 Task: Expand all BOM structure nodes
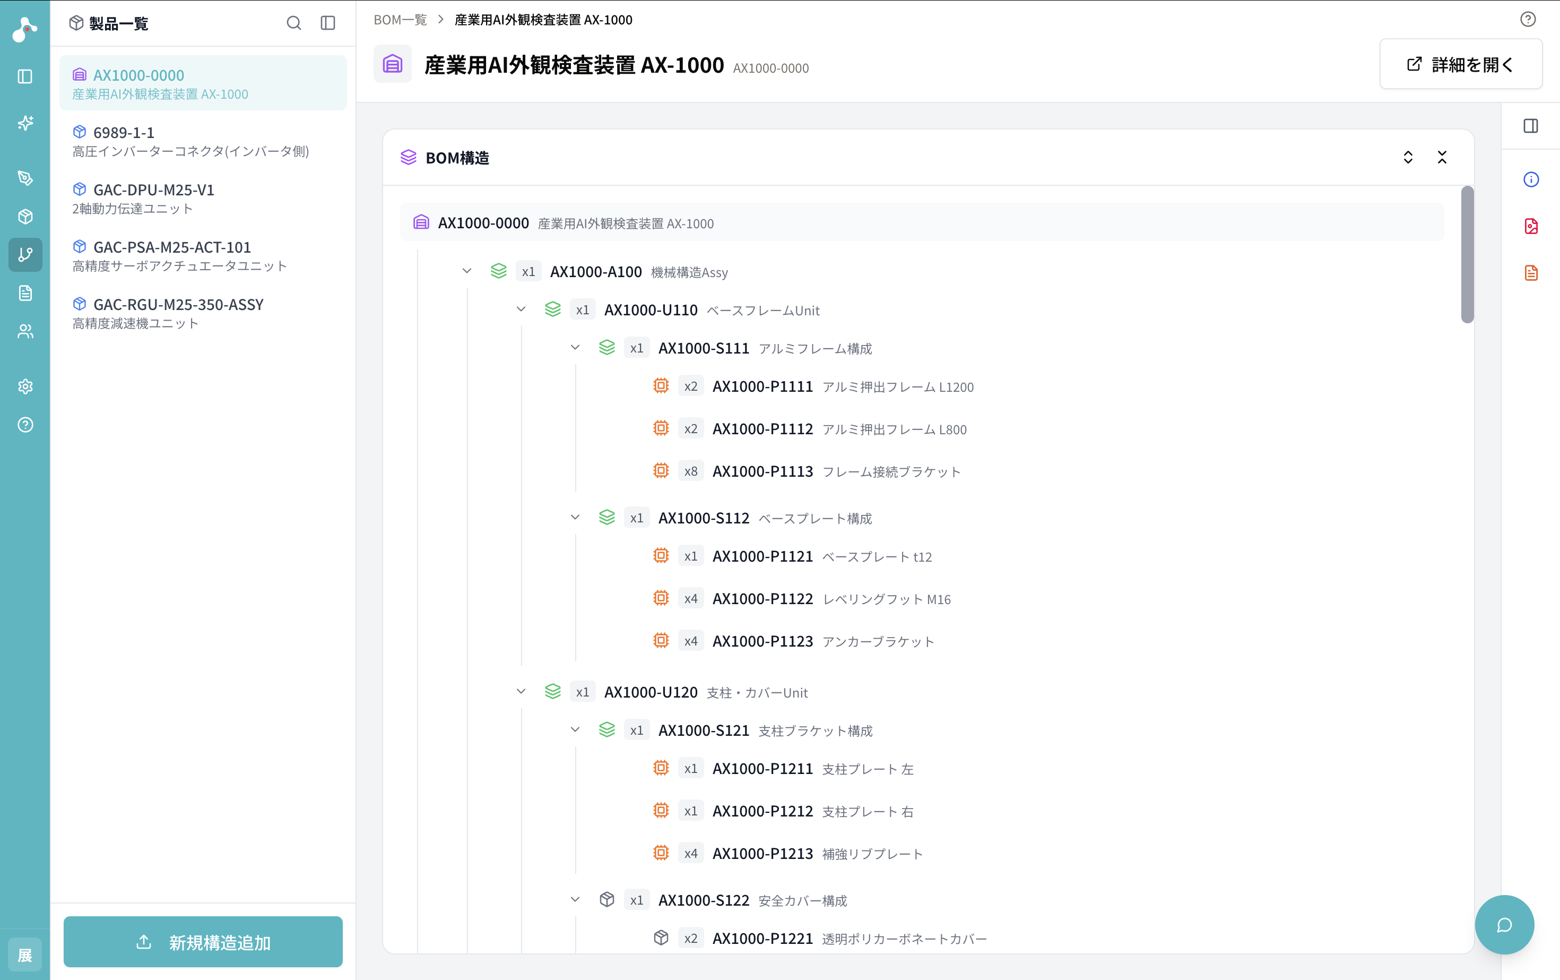tap(1408, 158)
